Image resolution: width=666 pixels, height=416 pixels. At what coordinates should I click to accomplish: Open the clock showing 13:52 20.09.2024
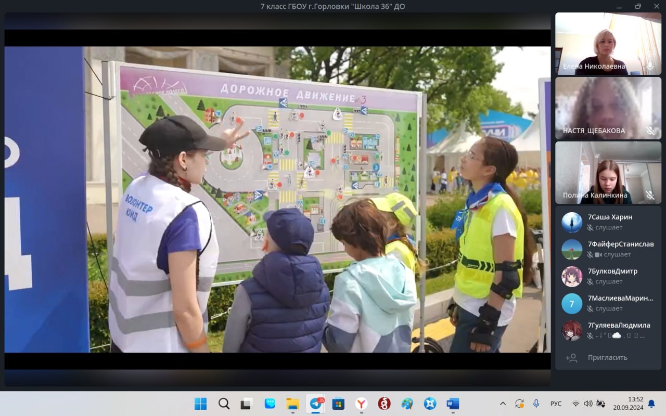pos(628,404)
